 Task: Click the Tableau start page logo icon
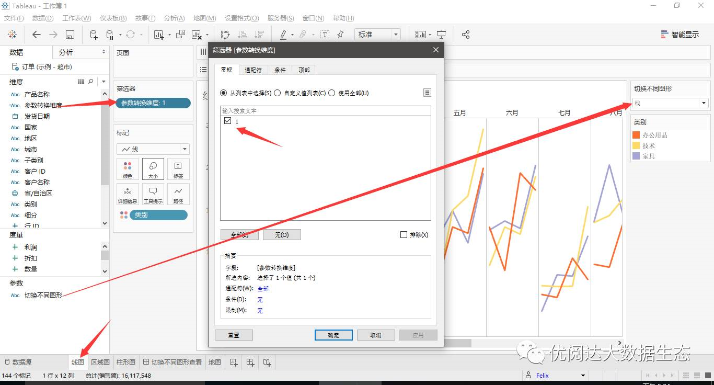coord(12,35)
